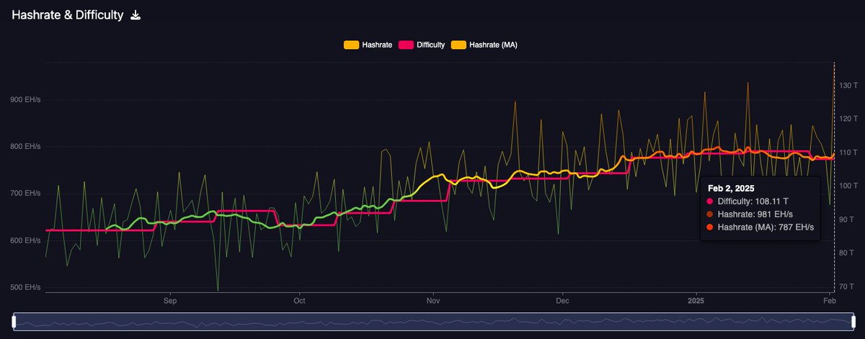Toggle the Difficulty legend series
The width and height of the screenshot is (865, 339).
(x=422, y=45)
